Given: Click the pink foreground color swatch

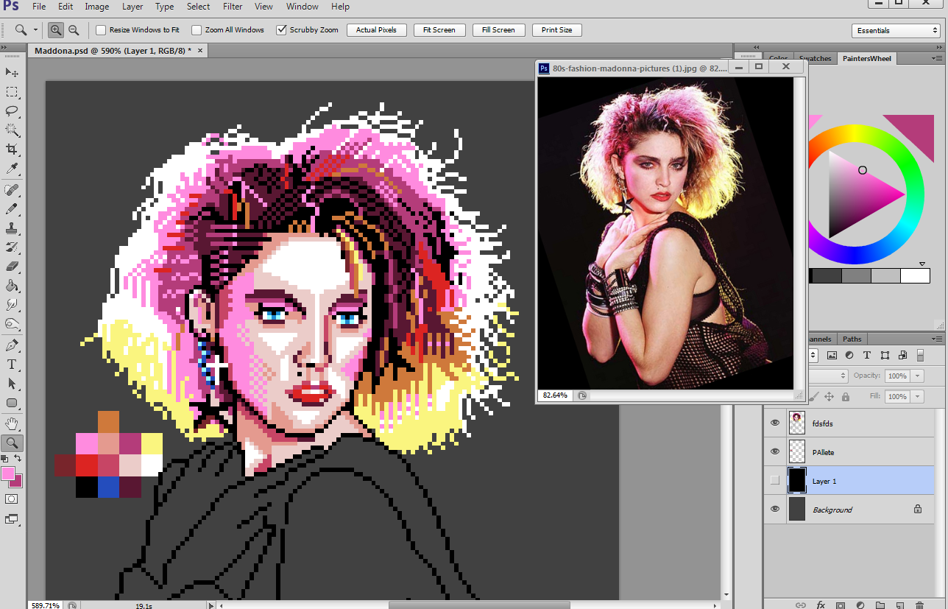Looking at the screenshot, I should (x=8, y=474).
